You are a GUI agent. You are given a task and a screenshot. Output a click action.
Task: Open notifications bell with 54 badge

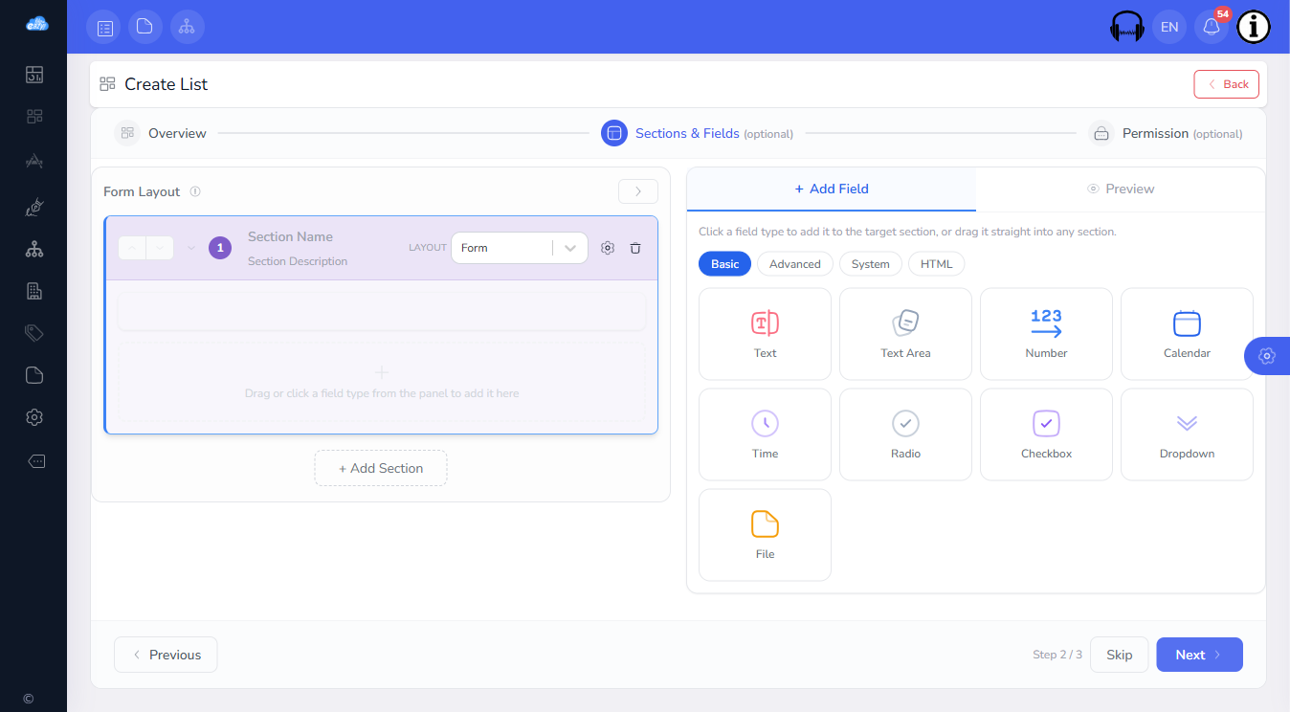click(1212, 27)
